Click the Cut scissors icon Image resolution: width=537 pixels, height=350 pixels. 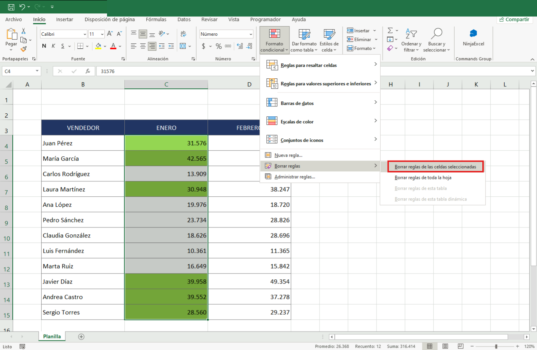point(23,31)
